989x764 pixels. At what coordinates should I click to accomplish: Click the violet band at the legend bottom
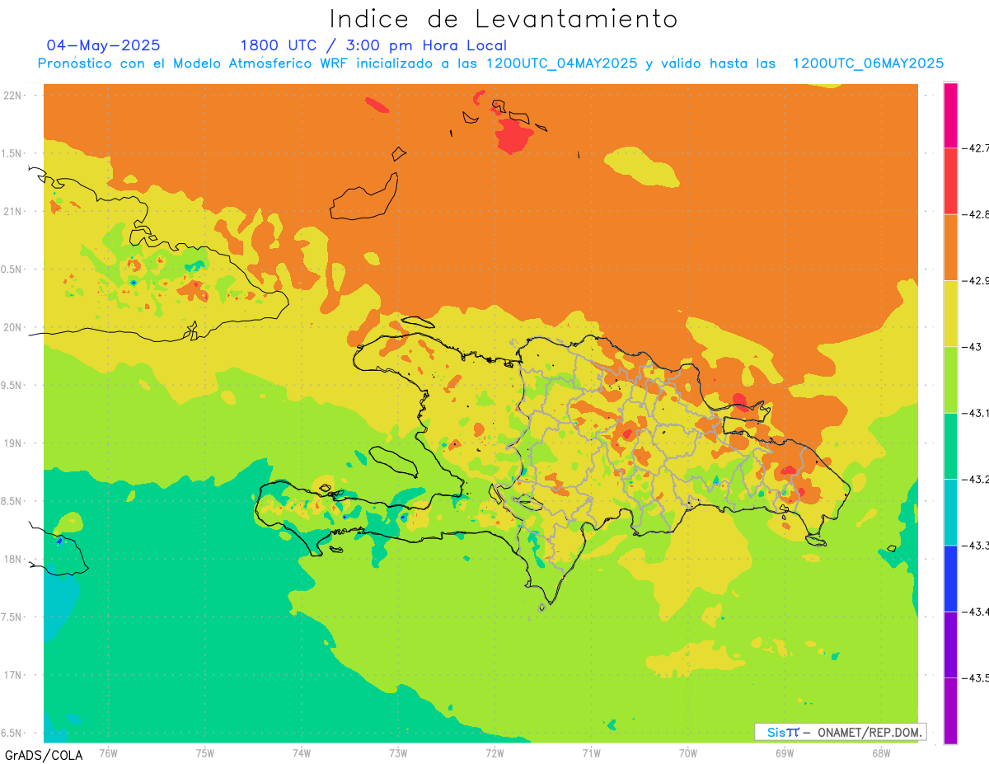pos(950,710)
